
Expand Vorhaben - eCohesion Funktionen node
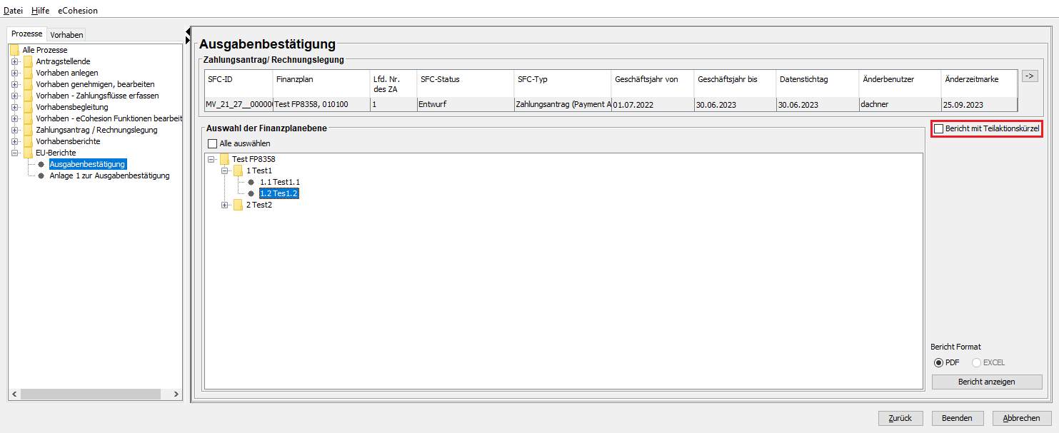(x=14, y=118)
